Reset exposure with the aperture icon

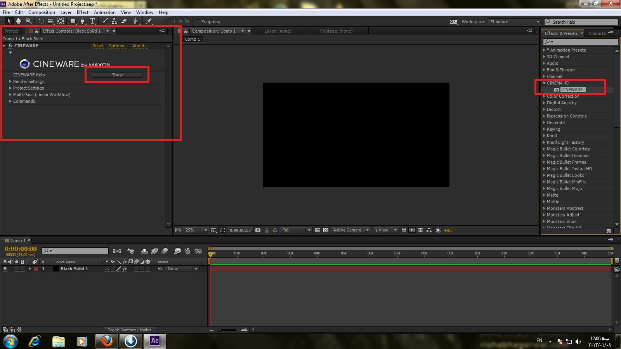coord(438,230)
